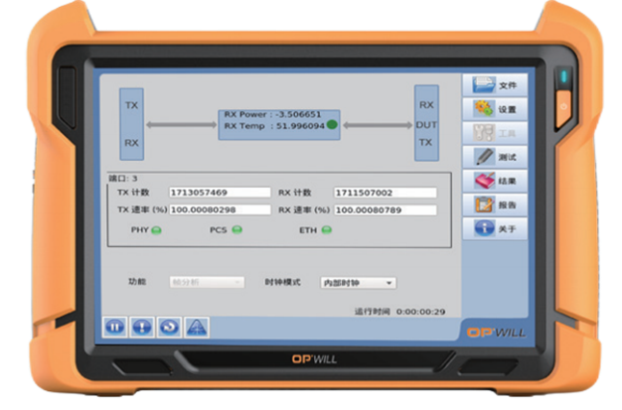Click the TX 计数 value field
The height and width of the screenshot is (410, 622).
(x=220, y=193)
